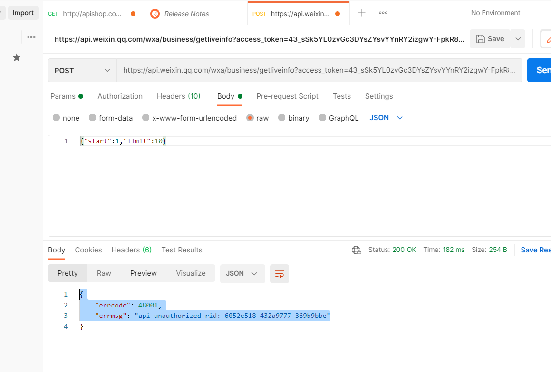The height and width of the screenshot is (372, 551).
Task: Save the current request
Action: tap(490, 39)
